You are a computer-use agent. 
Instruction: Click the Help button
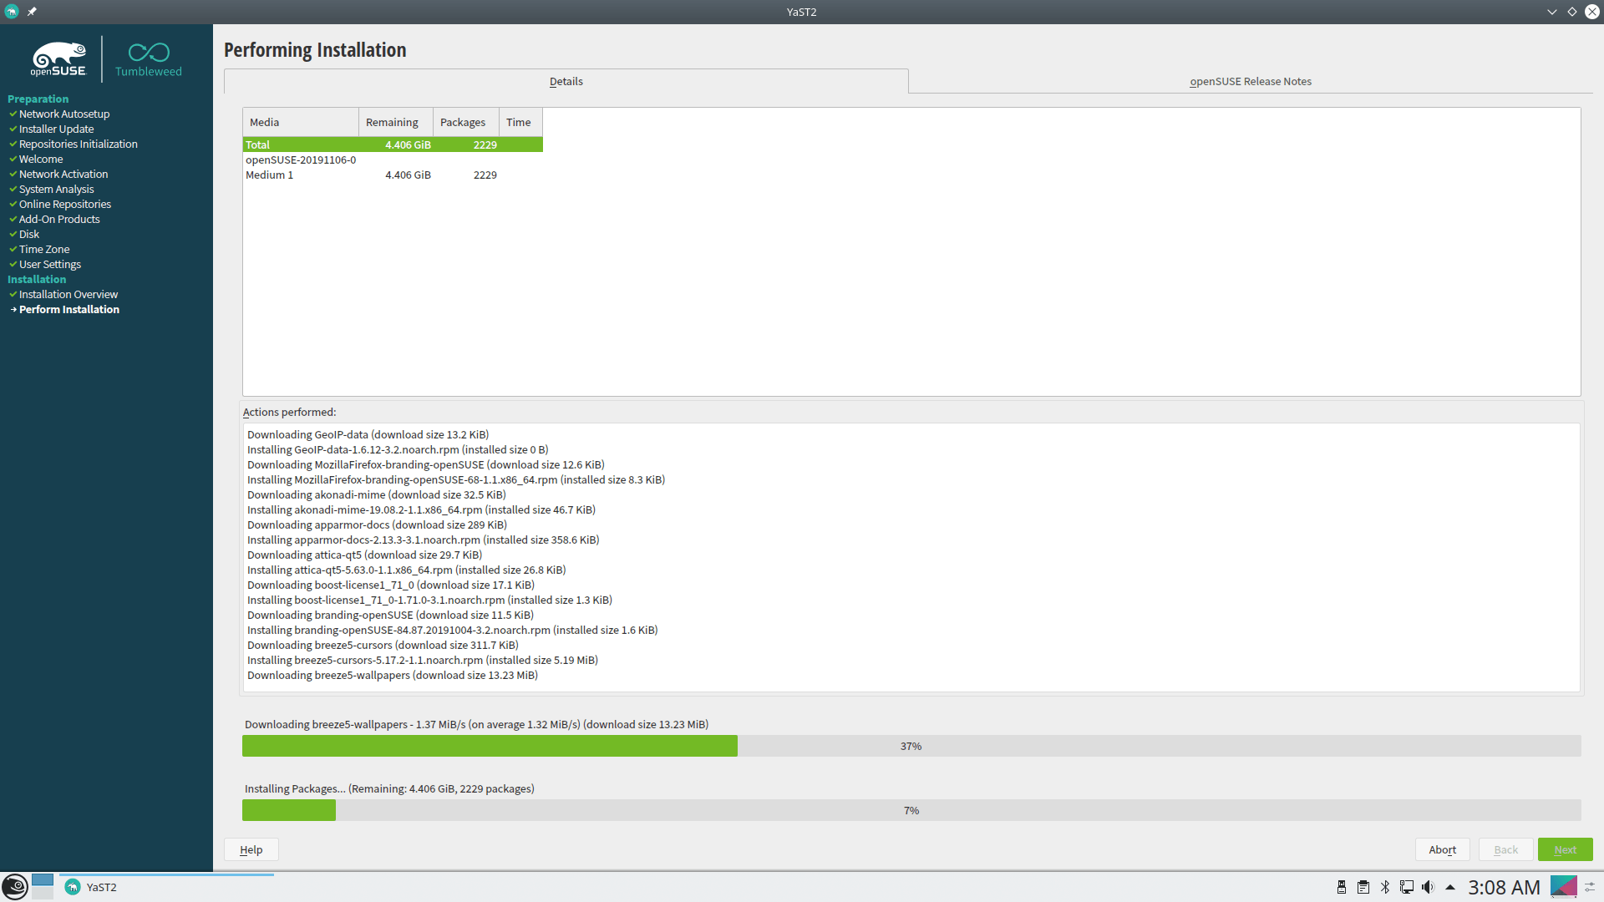point(251,849)
